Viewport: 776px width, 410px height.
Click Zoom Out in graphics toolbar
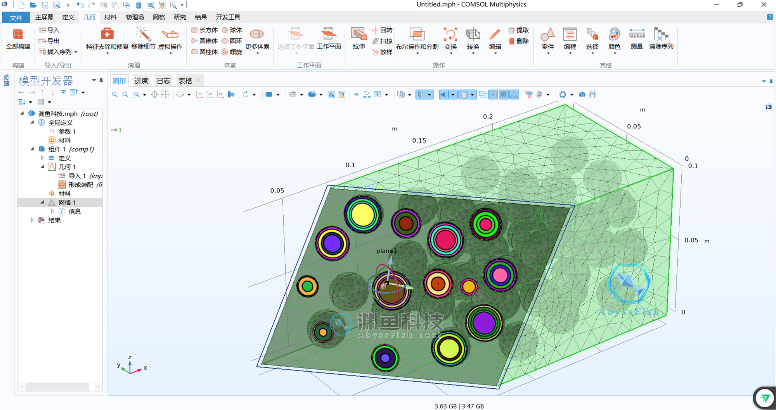tap(125, 94)
